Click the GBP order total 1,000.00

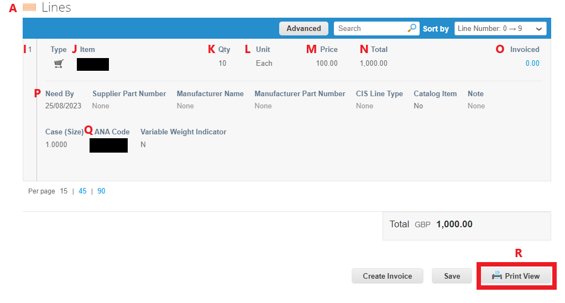tap(454, 224)
